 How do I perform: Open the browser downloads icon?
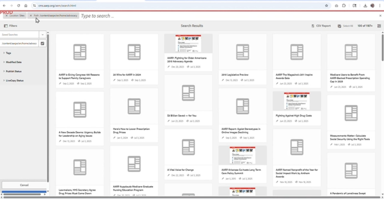pos(365,6)
